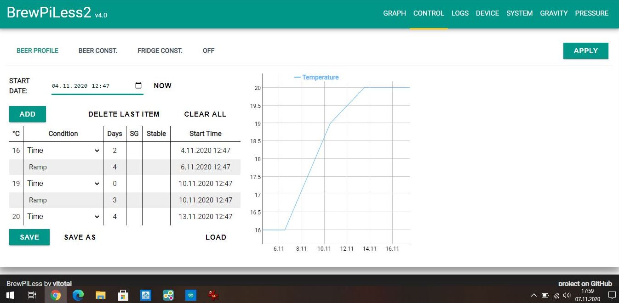Open the LOGS page
The image size is (619, 303).
(460, 13)
